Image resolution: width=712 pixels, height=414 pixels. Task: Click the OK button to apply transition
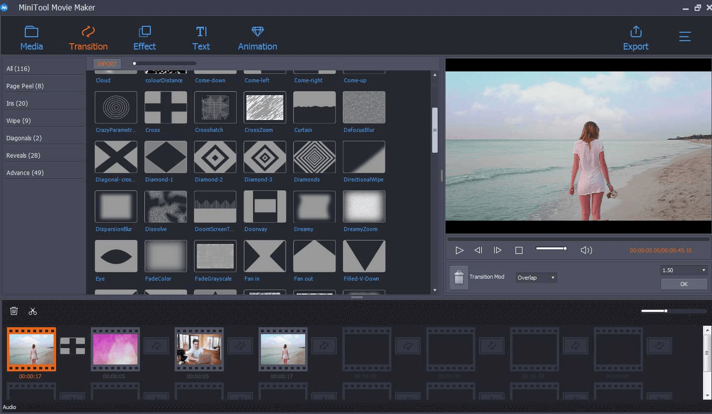click(x=684, y=284)
